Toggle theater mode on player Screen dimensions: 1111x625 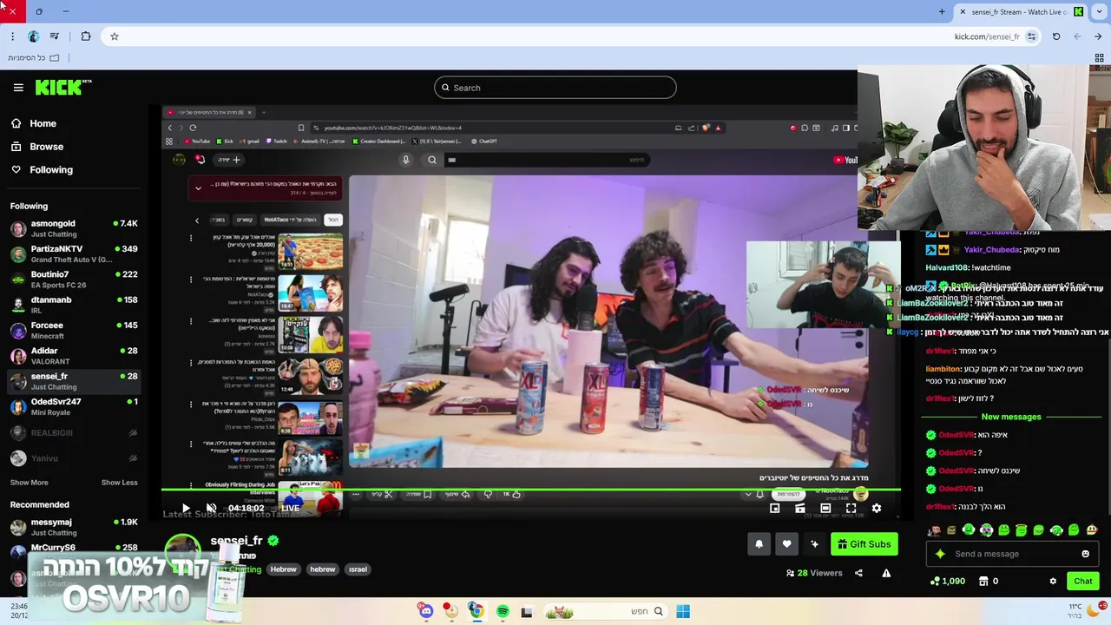coord(825,509)
